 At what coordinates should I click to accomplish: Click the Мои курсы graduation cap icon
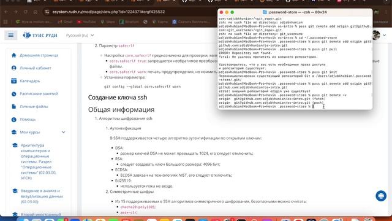tap(13, 132)
